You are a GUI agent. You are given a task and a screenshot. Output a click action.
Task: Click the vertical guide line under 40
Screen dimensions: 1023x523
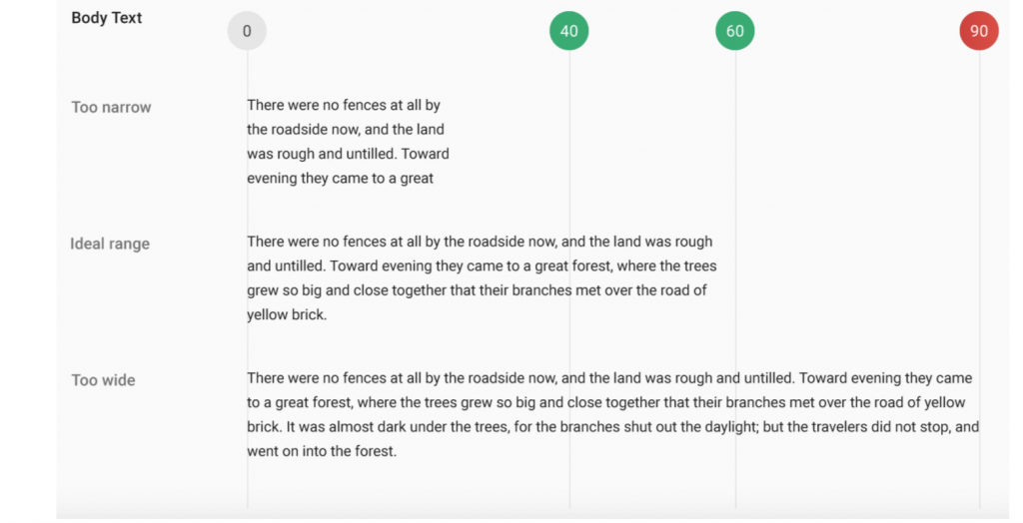point(569,279)
